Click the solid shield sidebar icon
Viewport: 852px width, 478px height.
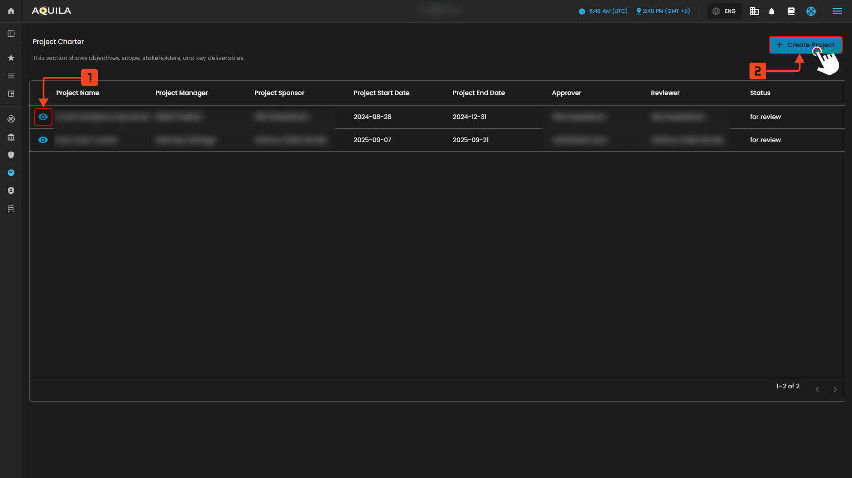pyautogui.click(x=11, y=155)
